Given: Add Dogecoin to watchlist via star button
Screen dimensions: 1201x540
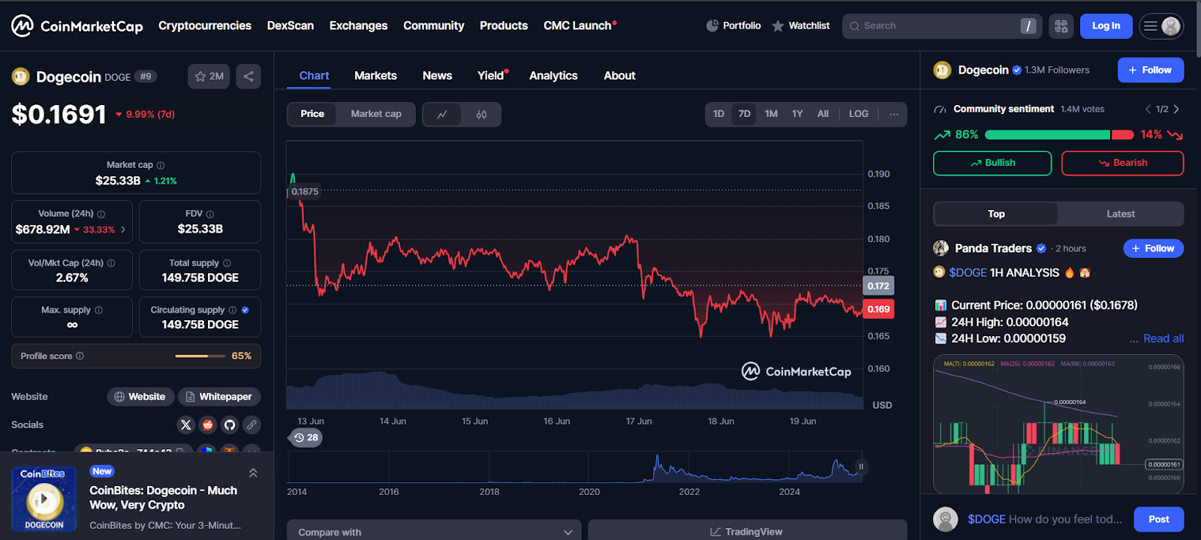Looking at the screenshot, I should pos(209,76).
